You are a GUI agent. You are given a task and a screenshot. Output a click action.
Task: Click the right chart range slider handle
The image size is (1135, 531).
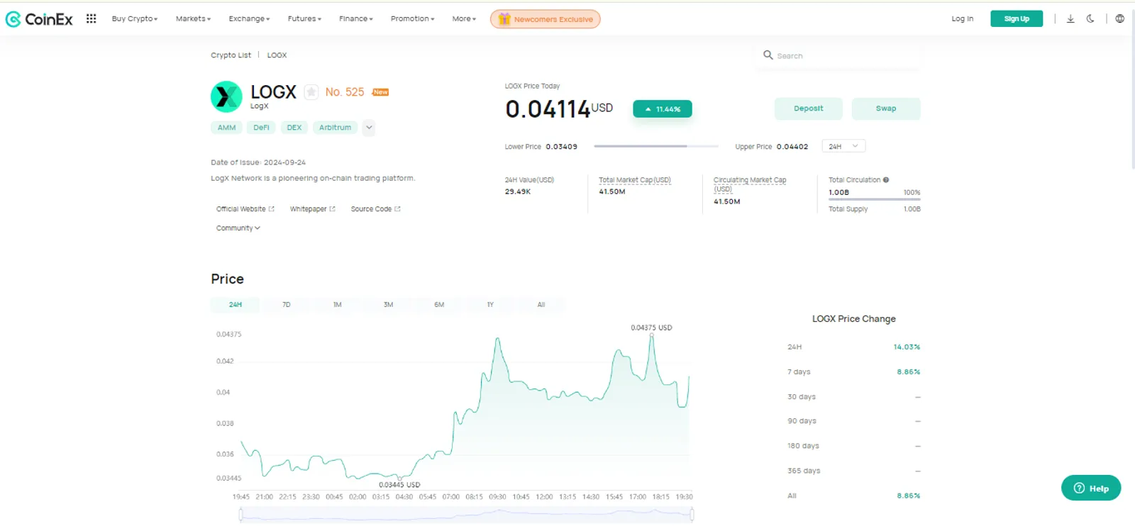tap(692, 514)
